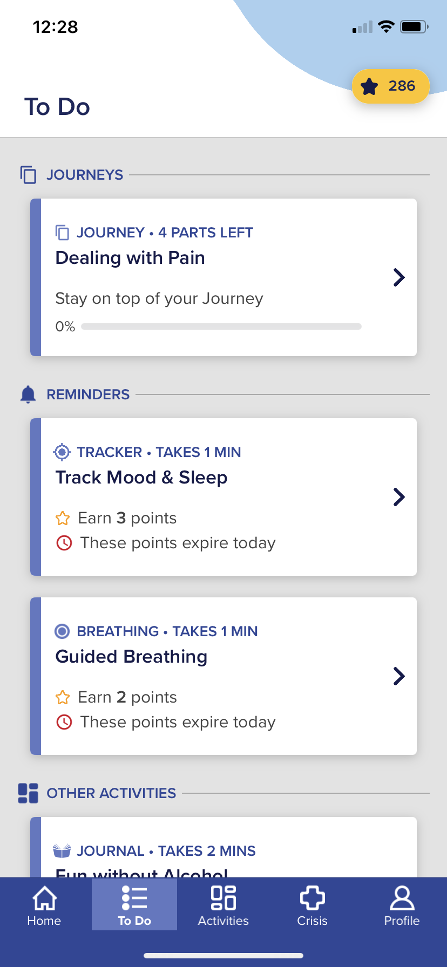Tap the tracker target icon
This screenshot has height=967, width=447.
[63, 452]
